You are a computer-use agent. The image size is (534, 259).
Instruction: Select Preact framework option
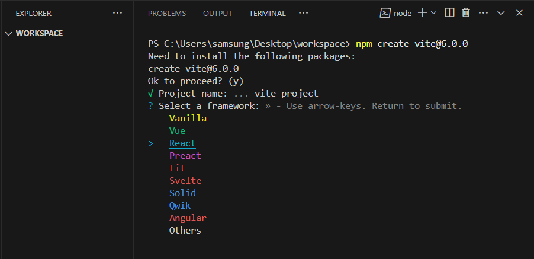click(x=185, y=156)
